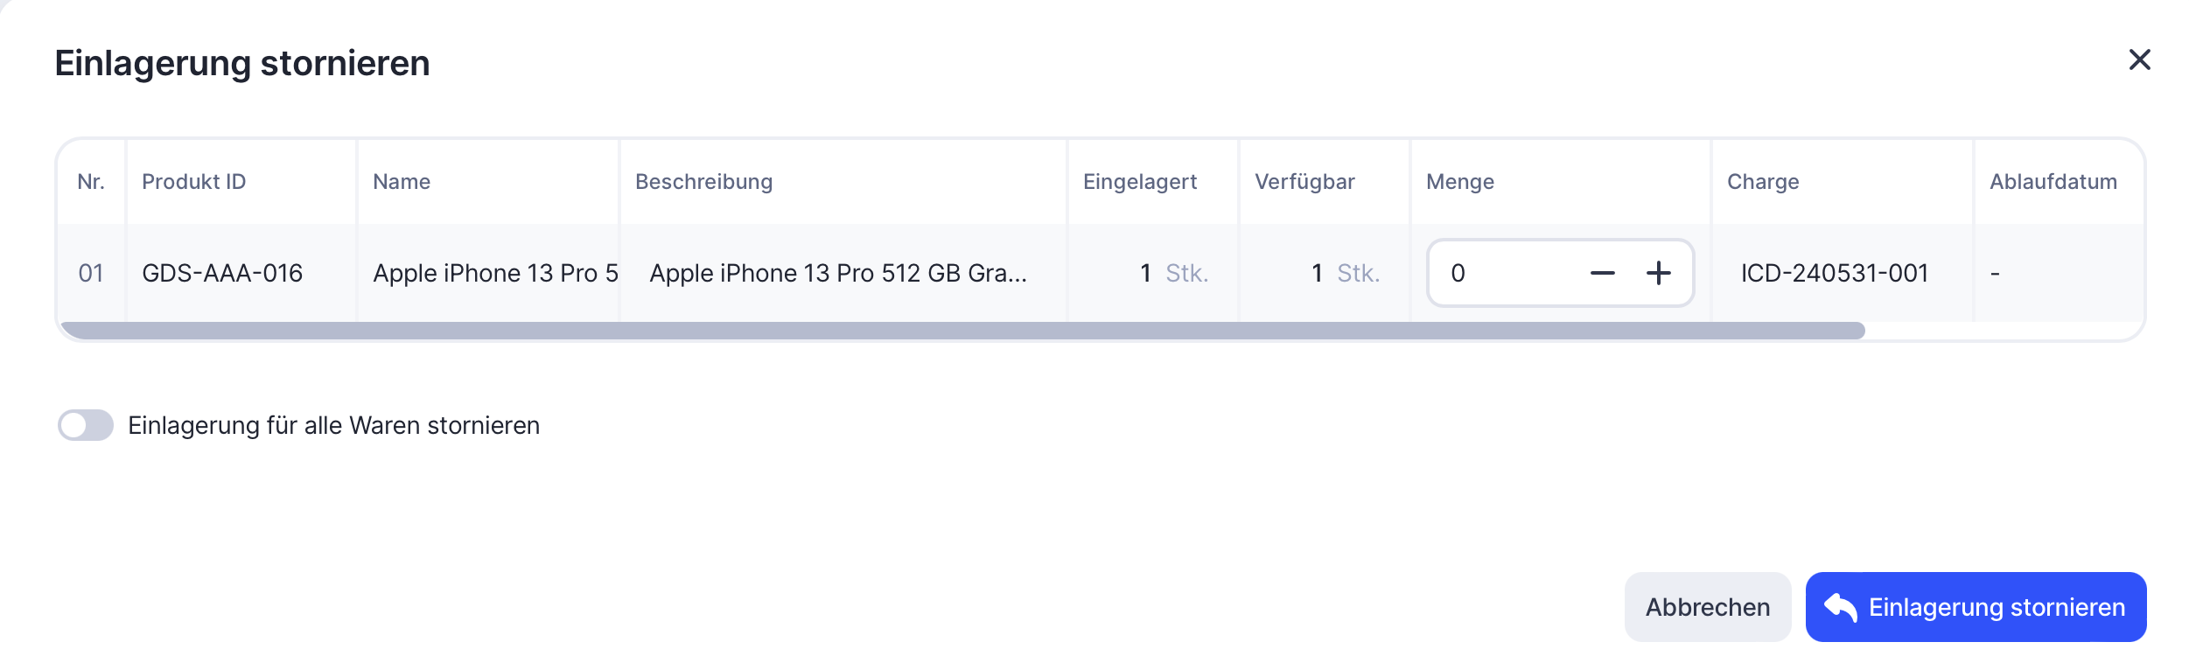The image size is (2189, 670).
Task: Click the horizontal table scrollbar
Action: tap(962, 331)
